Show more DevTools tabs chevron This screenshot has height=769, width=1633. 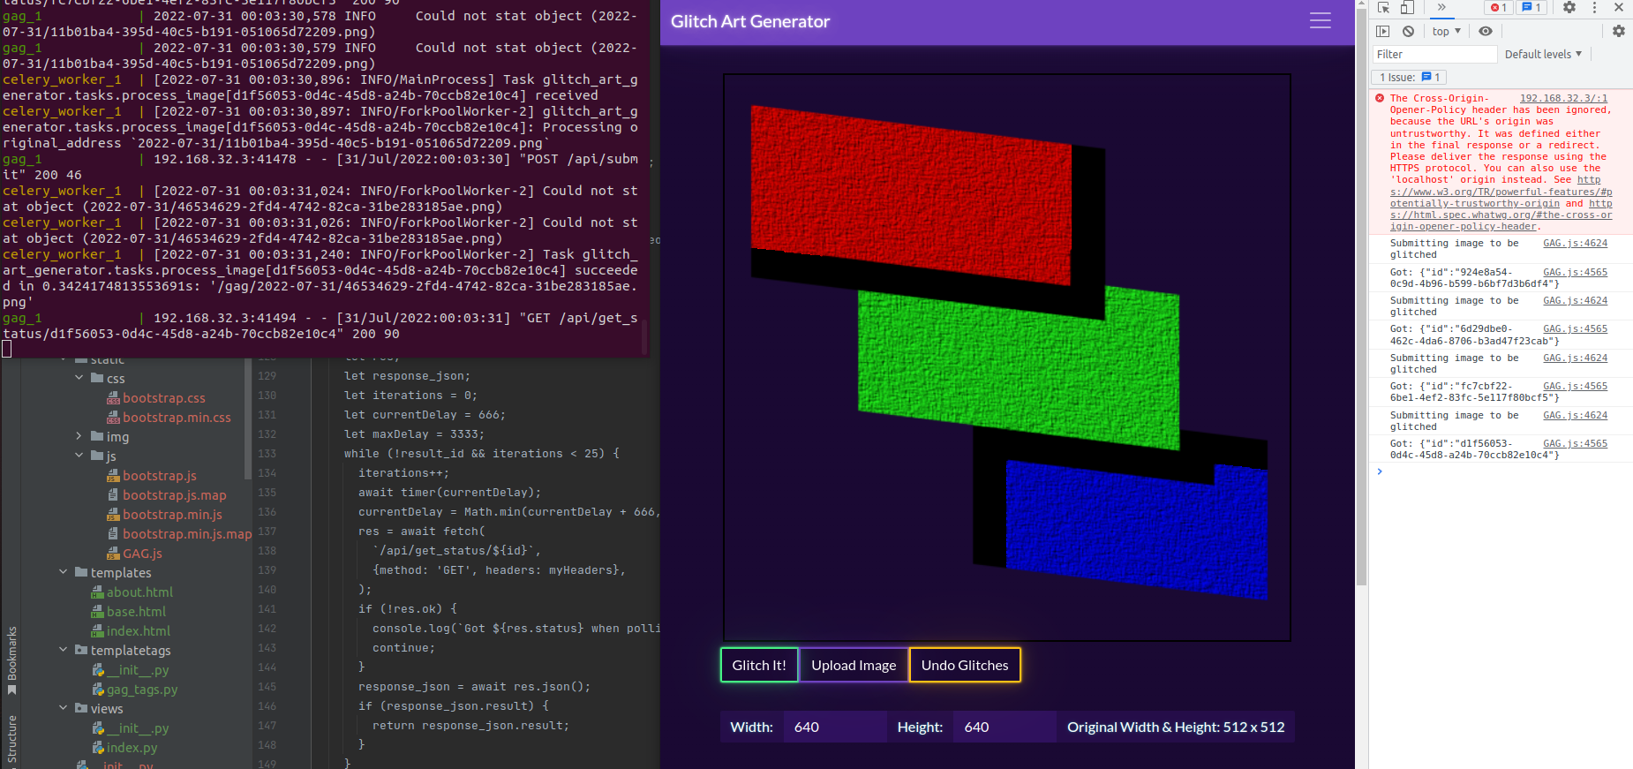click(1441, 8)
